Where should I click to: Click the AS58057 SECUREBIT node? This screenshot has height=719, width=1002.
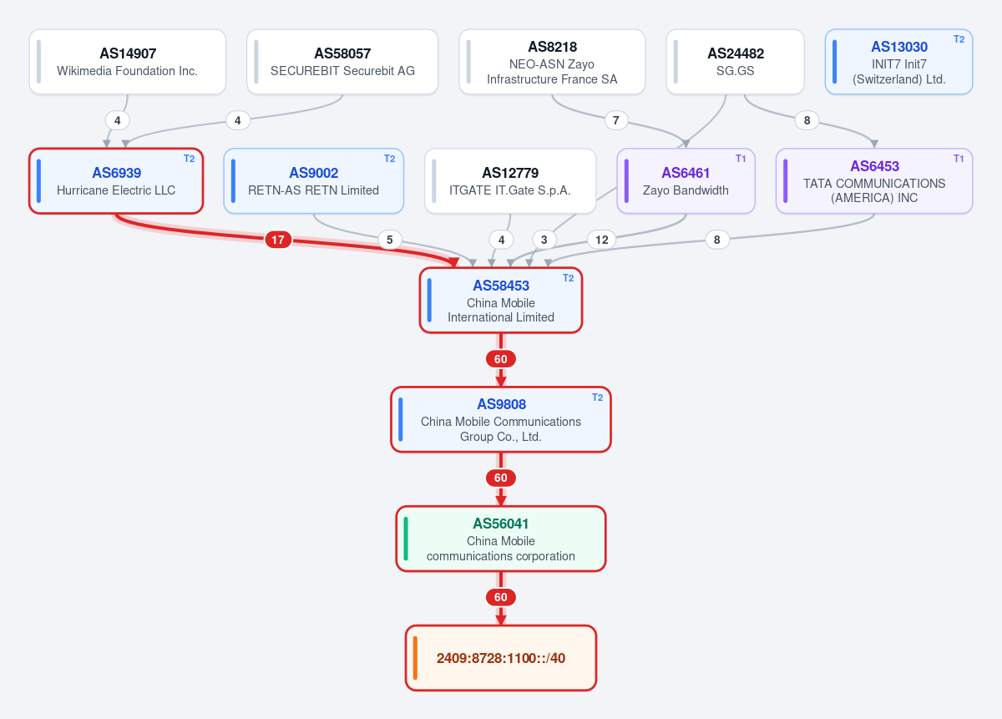click(x=342, y=62)
